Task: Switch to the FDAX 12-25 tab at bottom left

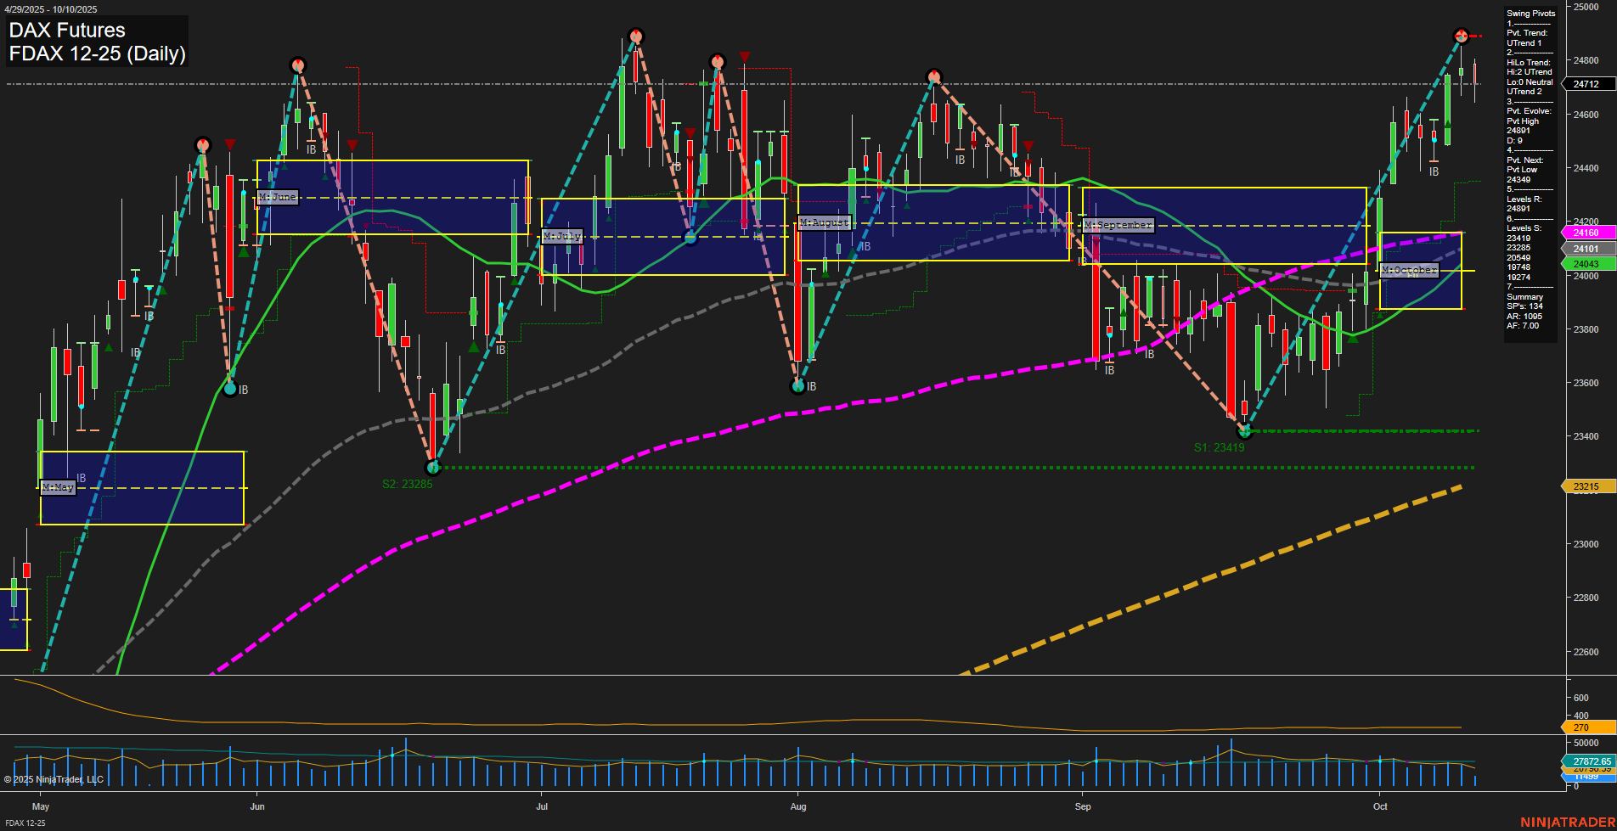Action: pos(25,823)
